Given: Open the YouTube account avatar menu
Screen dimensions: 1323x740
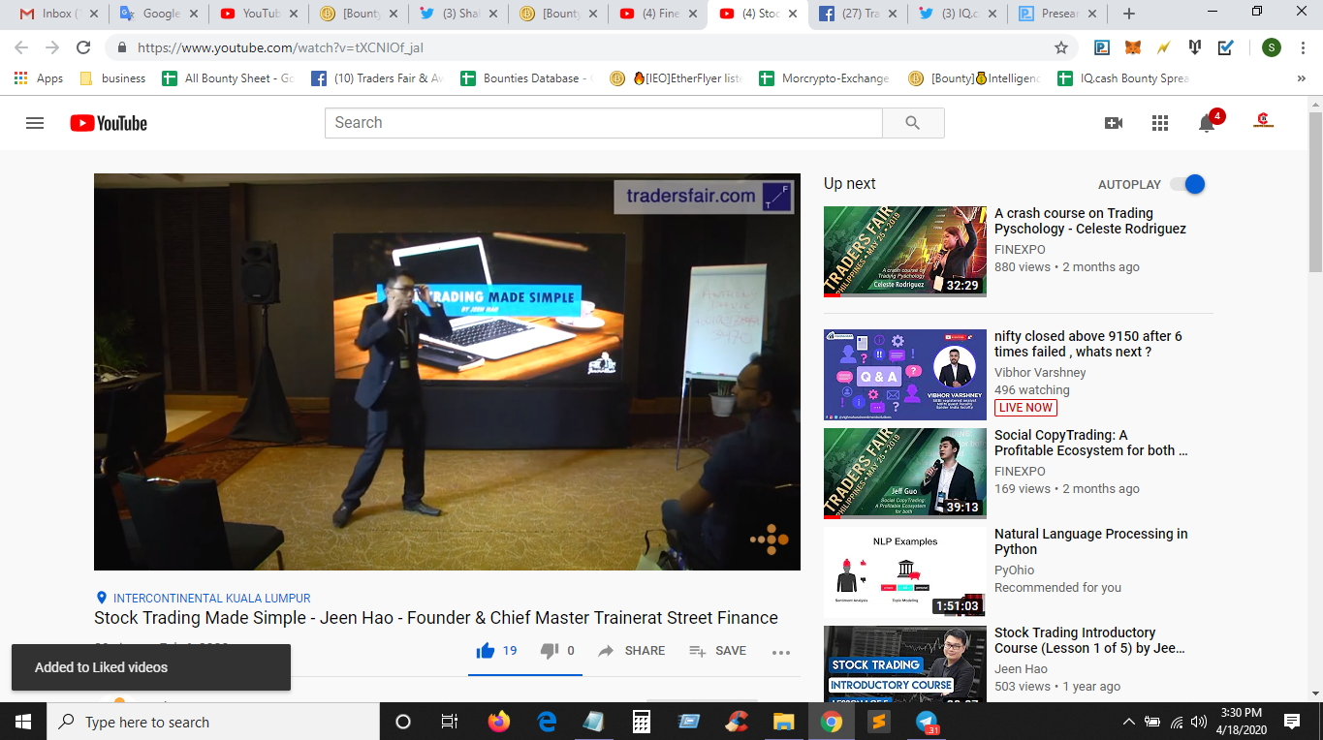Looking at the screenshot, I should [x=1263, y=123].
